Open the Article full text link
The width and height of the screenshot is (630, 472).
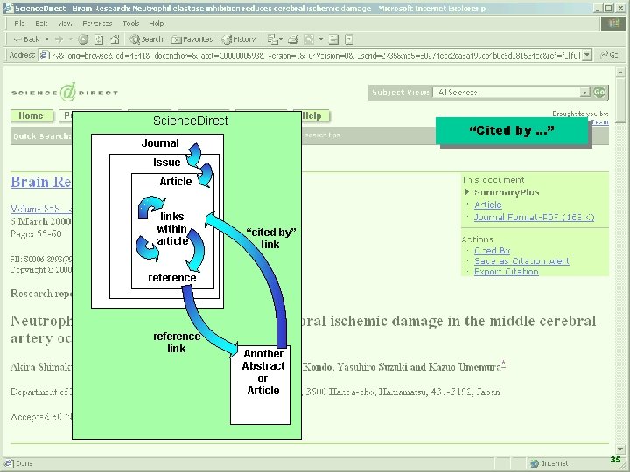coord(487,205)
